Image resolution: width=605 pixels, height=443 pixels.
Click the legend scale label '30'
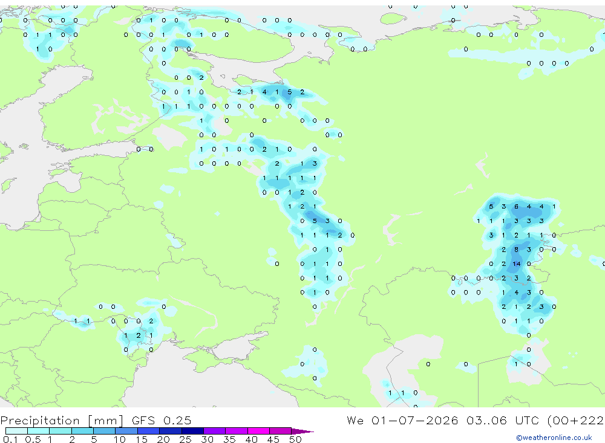pos(208,439)
